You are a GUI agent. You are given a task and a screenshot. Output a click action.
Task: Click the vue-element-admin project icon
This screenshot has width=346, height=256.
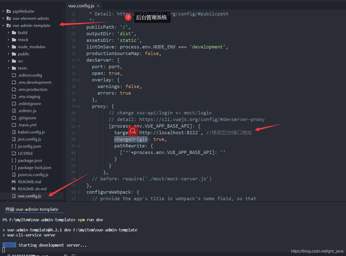coord(9,19)
